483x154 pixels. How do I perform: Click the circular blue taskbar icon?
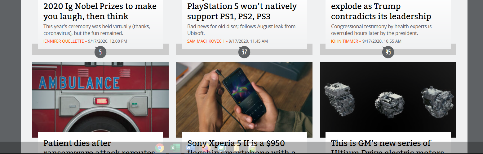tap(222, 148)
